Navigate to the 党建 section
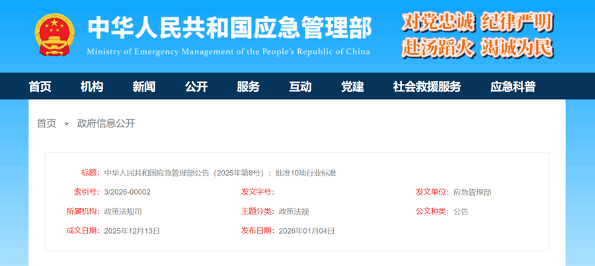Screen dimensions: 595x266 point(352,86)
